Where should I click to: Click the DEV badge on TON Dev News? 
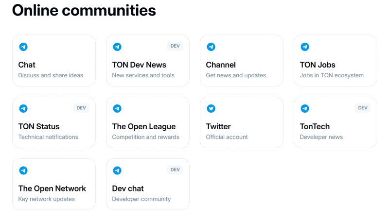click(x=175, y=46)
